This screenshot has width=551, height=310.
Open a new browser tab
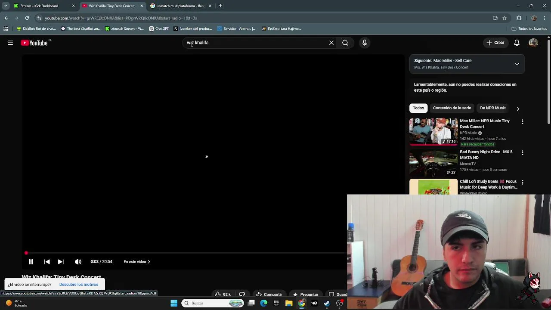[x=220, y=6]
